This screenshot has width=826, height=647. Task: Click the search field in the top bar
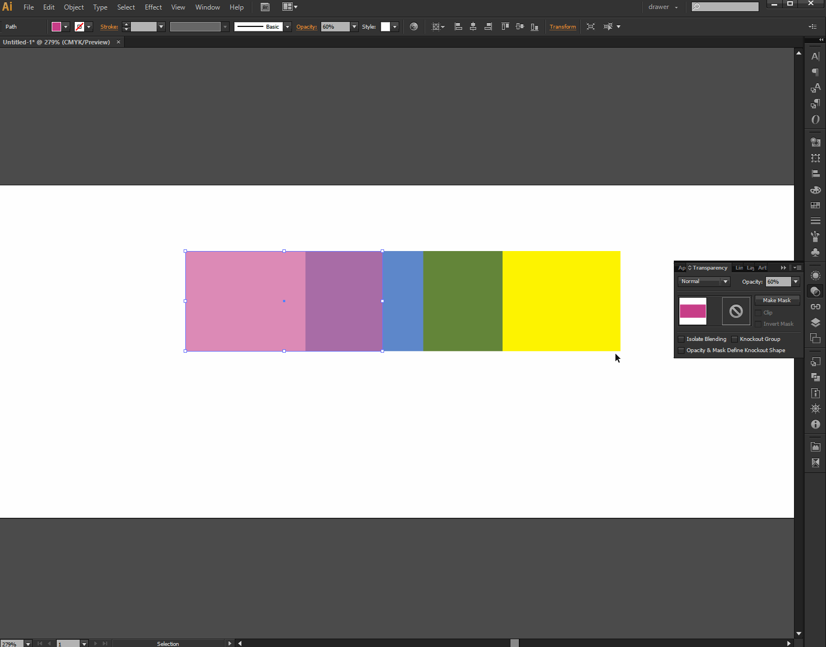click(x=725, y=7)
